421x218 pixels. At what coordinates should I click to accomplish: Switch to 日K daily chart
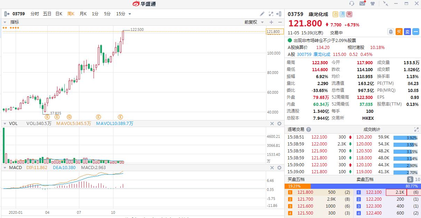click(x=59, y=14)
